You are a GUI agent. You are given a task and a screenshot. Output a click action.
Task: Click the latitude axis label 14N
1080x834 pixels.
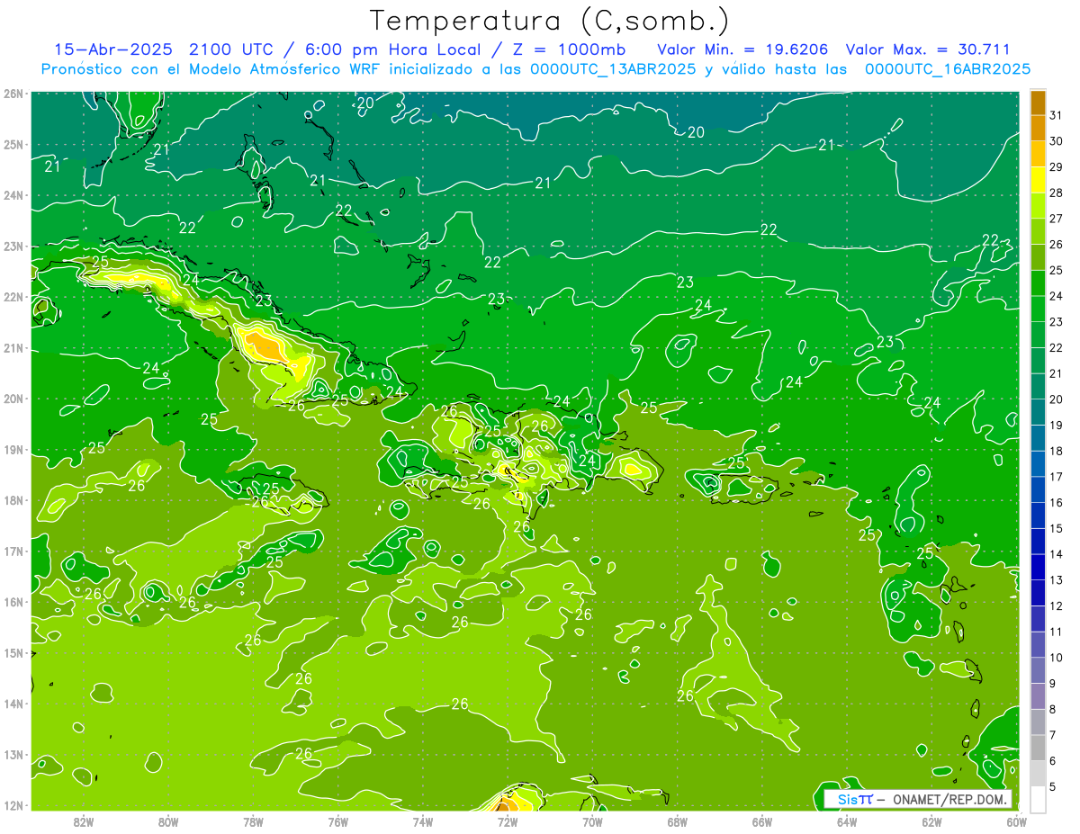pyautogui.click(x=13, y=704)
